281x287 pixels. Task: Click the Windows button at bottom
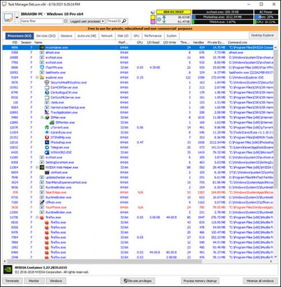(56, 281)
